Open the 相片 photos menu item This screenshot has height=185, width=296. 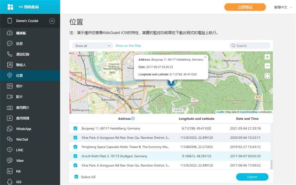[20, 86]
